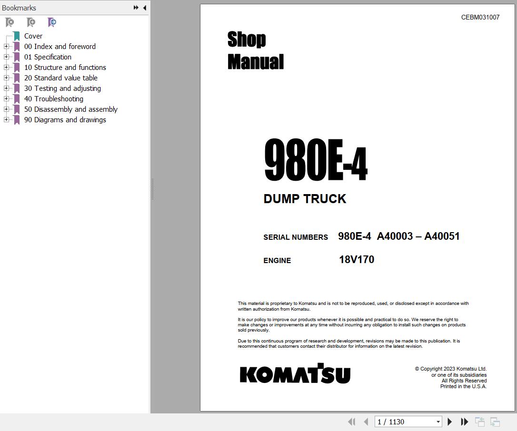Click the Bookmarks panel title

click(x=19, y=8)
